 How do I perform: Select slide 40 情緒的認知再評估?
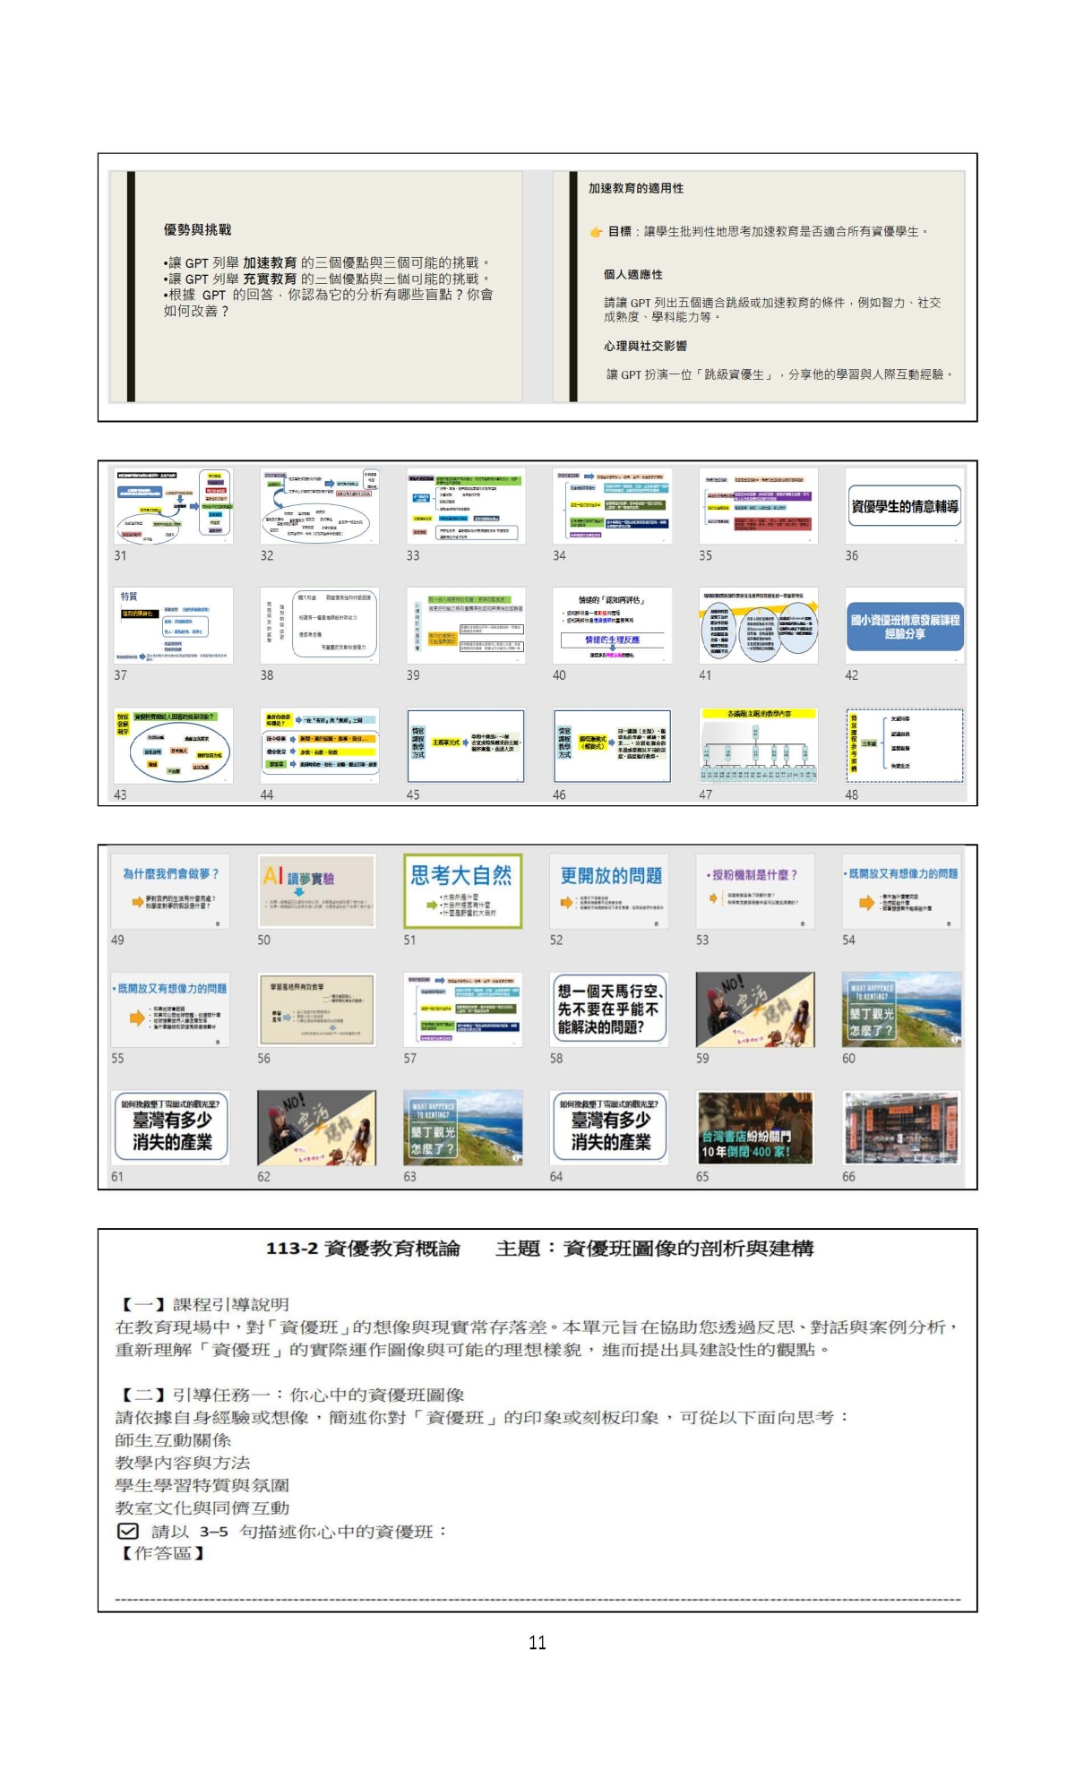pos(612,626)
